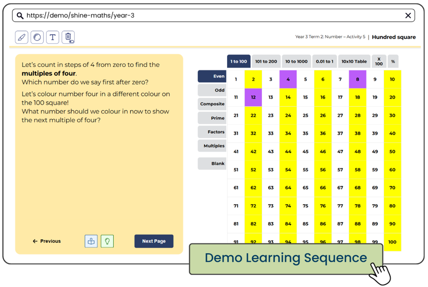Click the yellow cell number 28
The width and height of the screenshot is (428, 287).
point(358,116)
